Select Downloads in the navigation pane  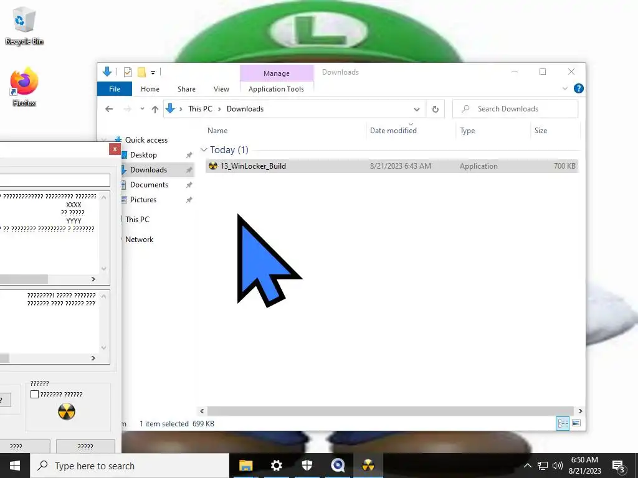(148, 170)
